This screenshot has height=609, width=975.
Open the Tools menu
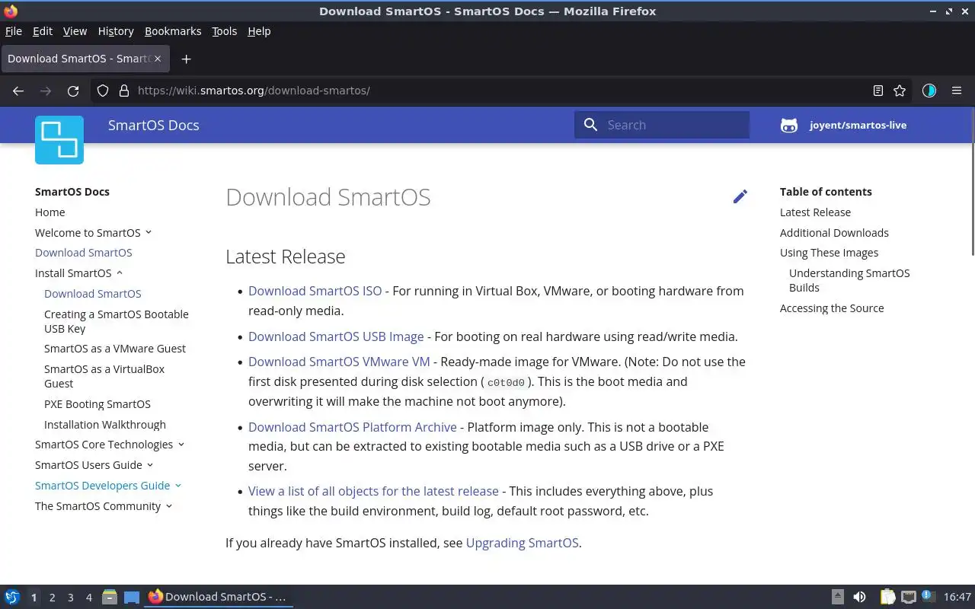(224, 31)
